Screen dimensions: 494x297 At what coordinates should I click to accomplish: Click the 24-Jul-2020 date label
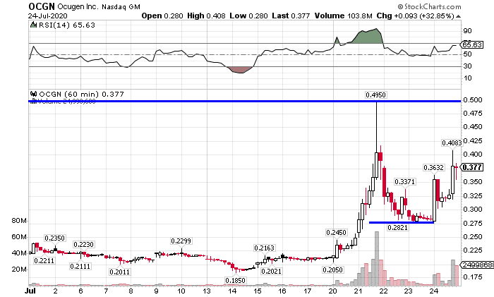click(47, 16)
